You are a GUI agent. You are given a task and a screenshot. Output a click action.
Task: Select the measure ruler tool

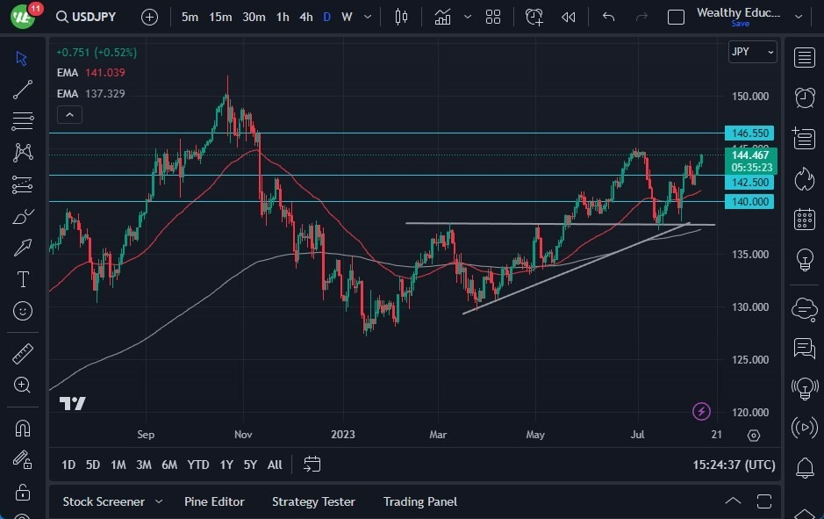click(x=23, y=353)
